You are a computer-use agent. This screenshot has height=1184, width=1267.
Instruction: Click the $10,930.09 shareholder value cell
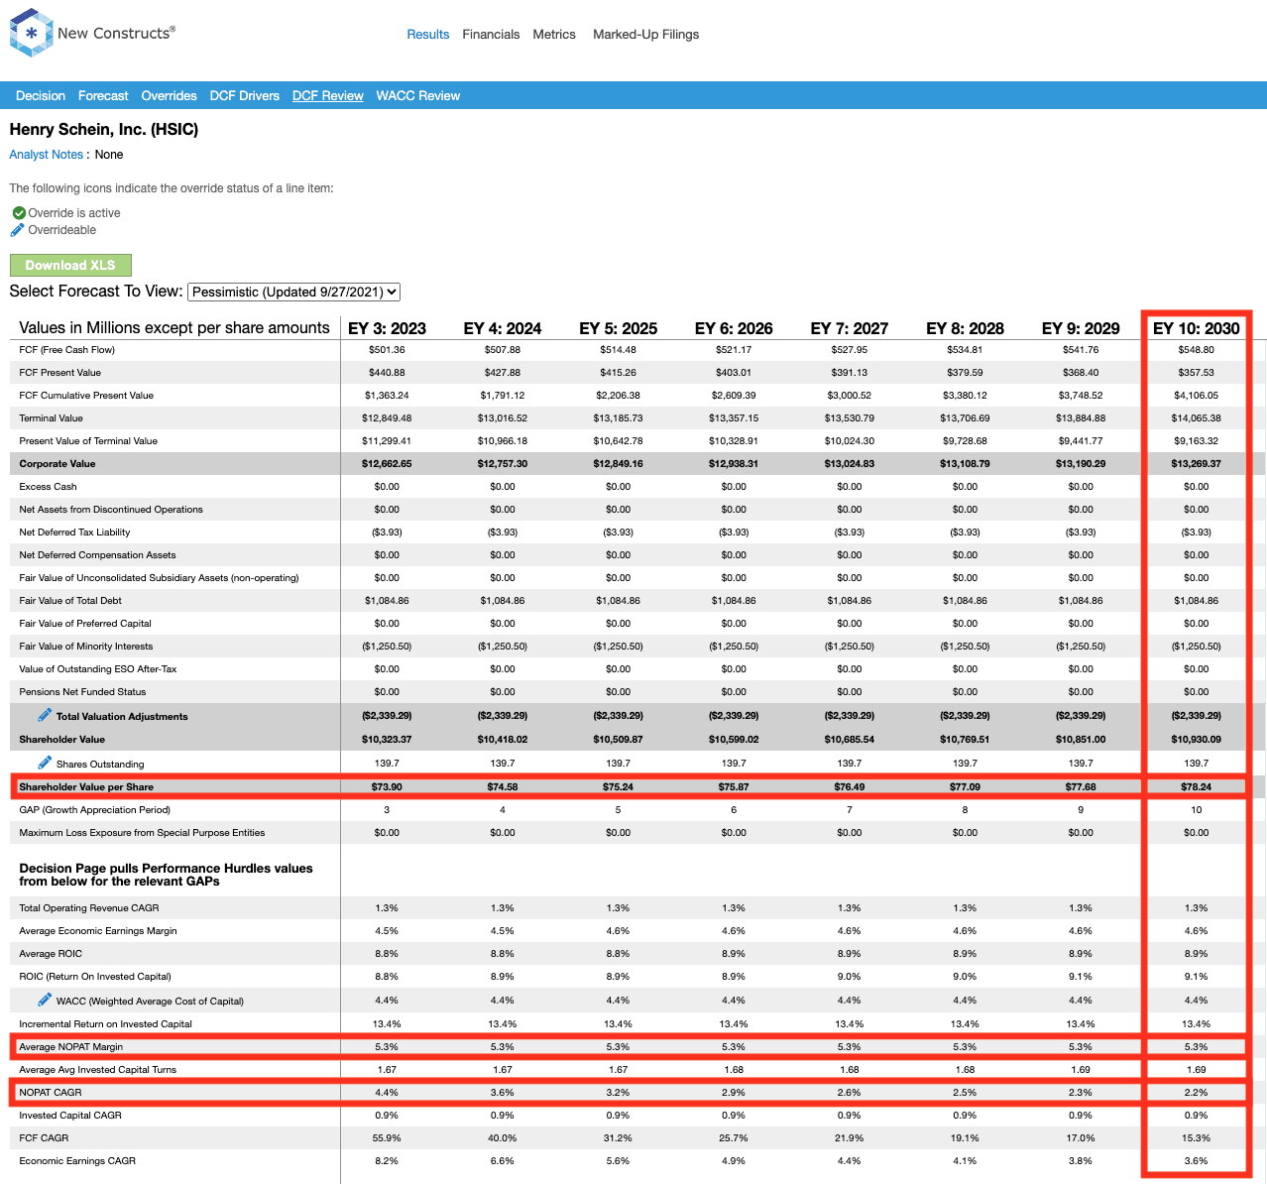(1197, 740)
